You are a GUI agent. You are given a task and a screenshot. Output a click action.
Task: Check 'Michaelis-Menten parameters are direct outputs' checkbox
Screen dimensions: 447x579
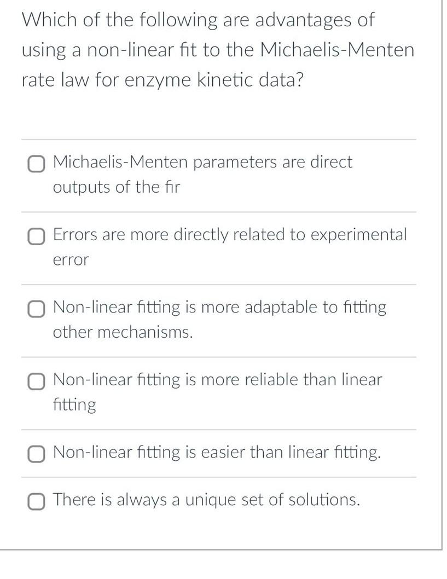pyautogui.click(x=37, y=163)
